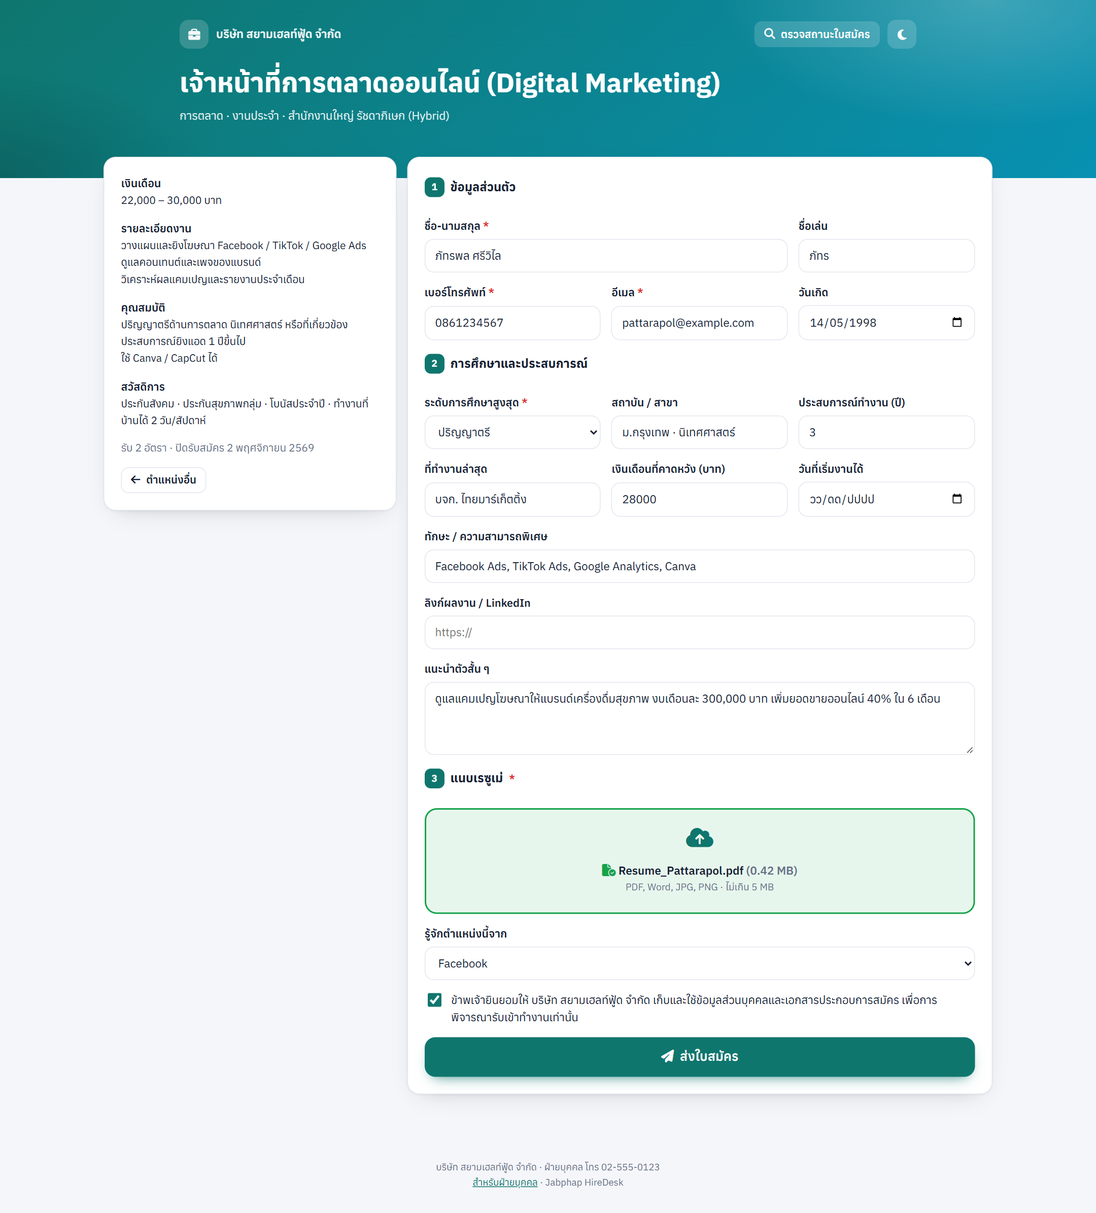The width and height of the screenshot is (1096, 1213).
Task: Click the search magnifier icon in header
Action: 769,33
